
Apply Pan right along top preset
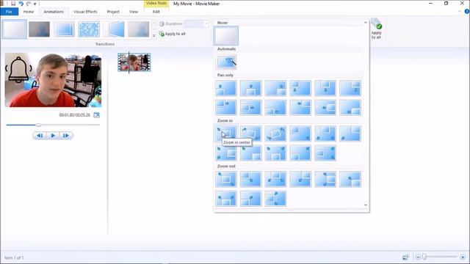coord(226,108)
